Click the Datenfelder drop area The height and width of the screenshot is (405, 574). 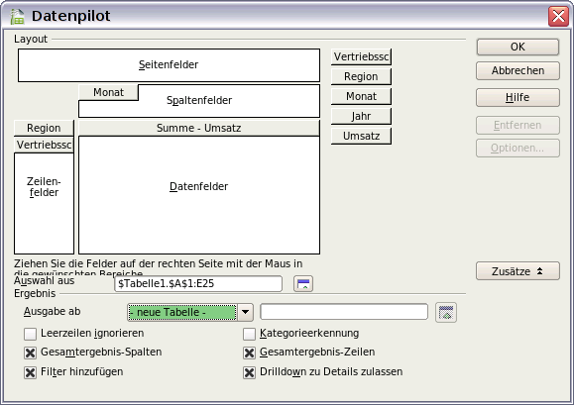coord(199,195)
